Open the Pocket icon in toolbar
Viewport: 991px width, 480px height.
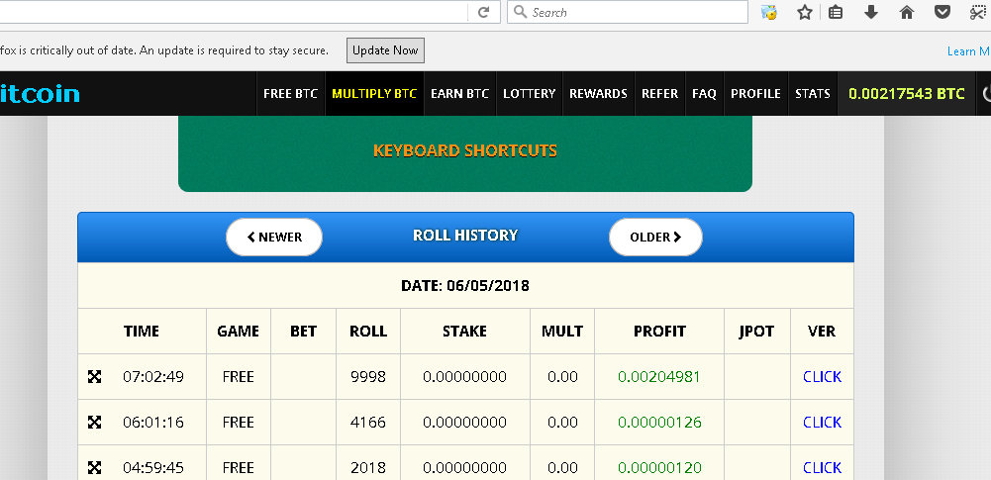tap(942, 12)
